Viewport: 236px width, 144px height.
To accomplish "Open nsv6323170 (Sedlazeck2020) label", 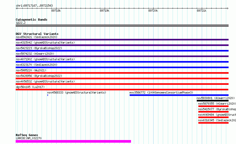I will pos(37,65).
